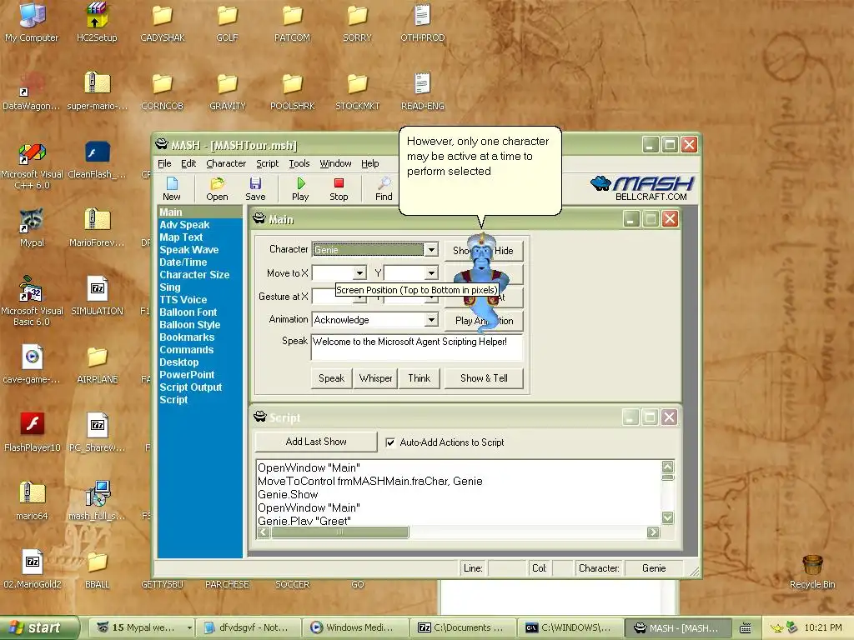Screen dimensions: 854x640
Task: Open the Tools menu
Action: click(x=299, y=163)
